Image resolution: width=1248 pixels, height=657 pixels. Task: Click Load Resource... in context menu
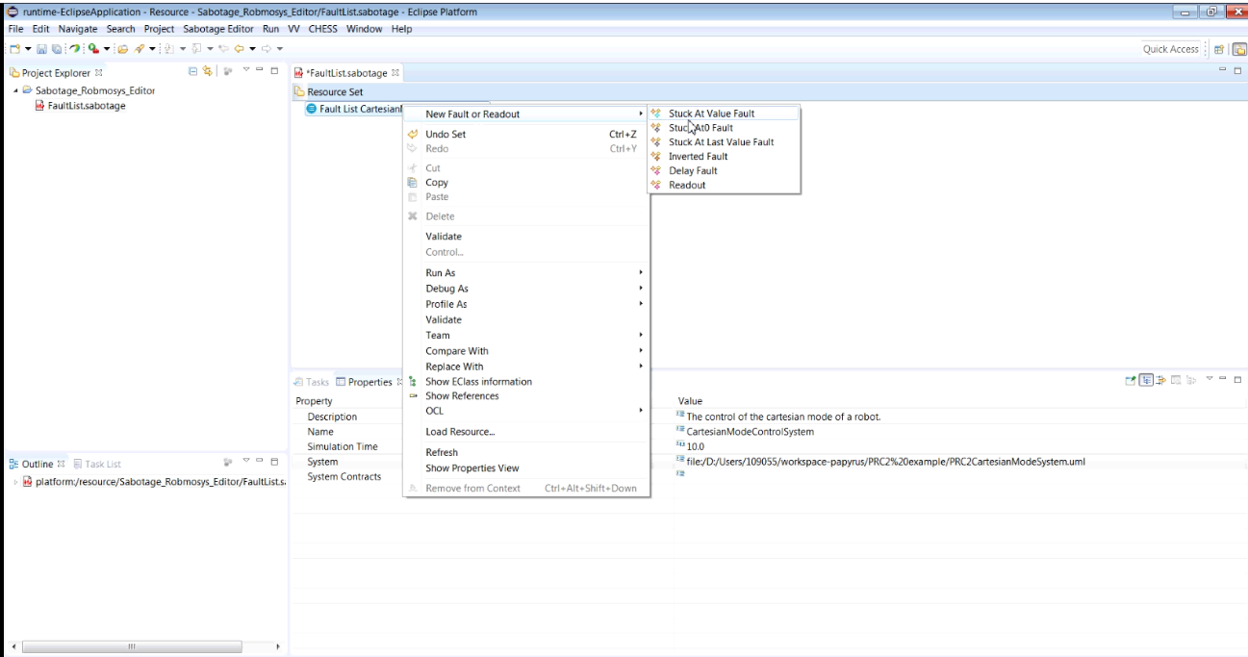460,432
